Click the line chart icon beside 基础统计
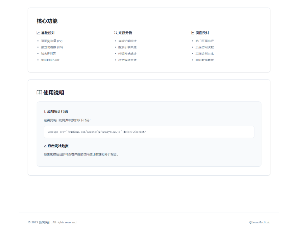 pos(38,33)
